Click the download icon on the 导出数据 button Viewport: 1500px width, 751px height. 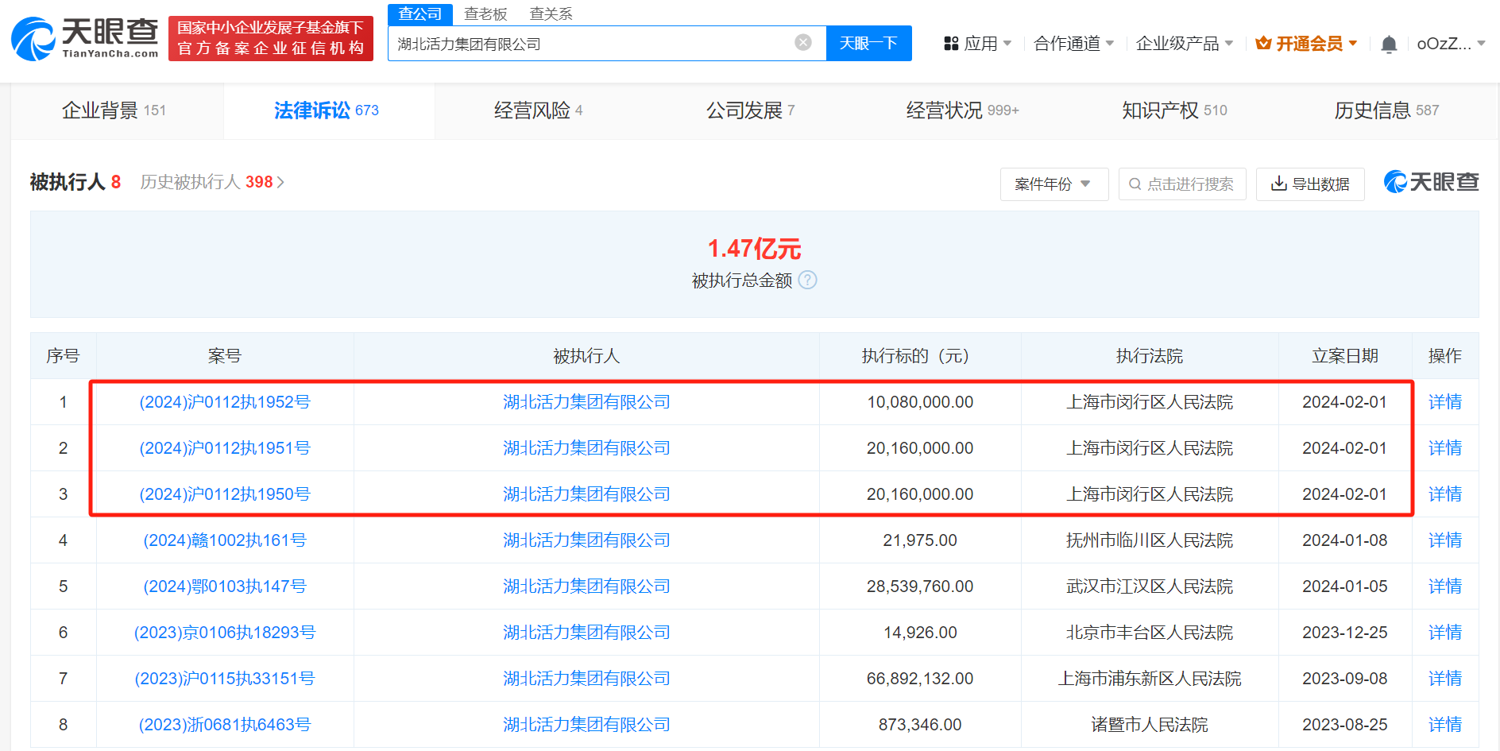pyautogui.click(x=1278, y=184)
